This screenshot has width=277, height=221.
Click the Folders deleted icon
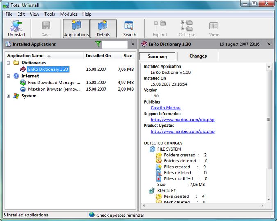(x=159, y=161)
